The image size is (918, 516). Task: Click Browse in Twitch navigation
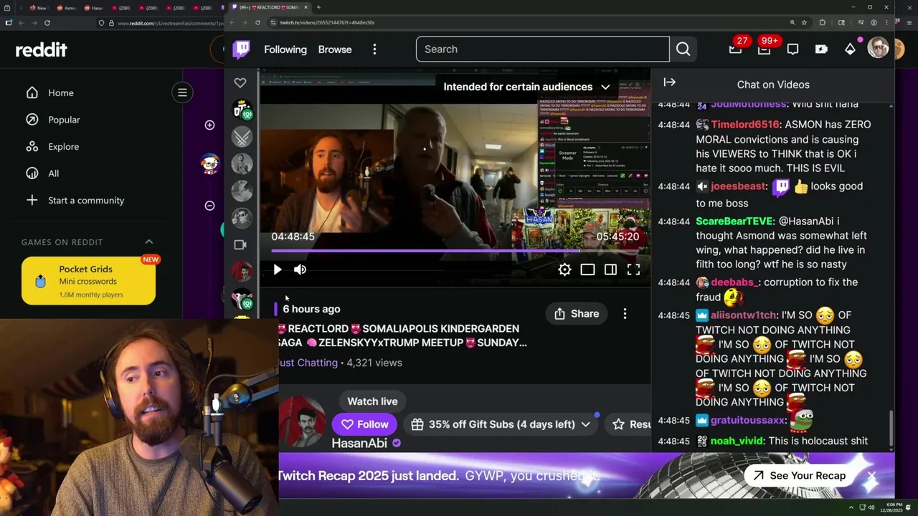tap(335, 49)
